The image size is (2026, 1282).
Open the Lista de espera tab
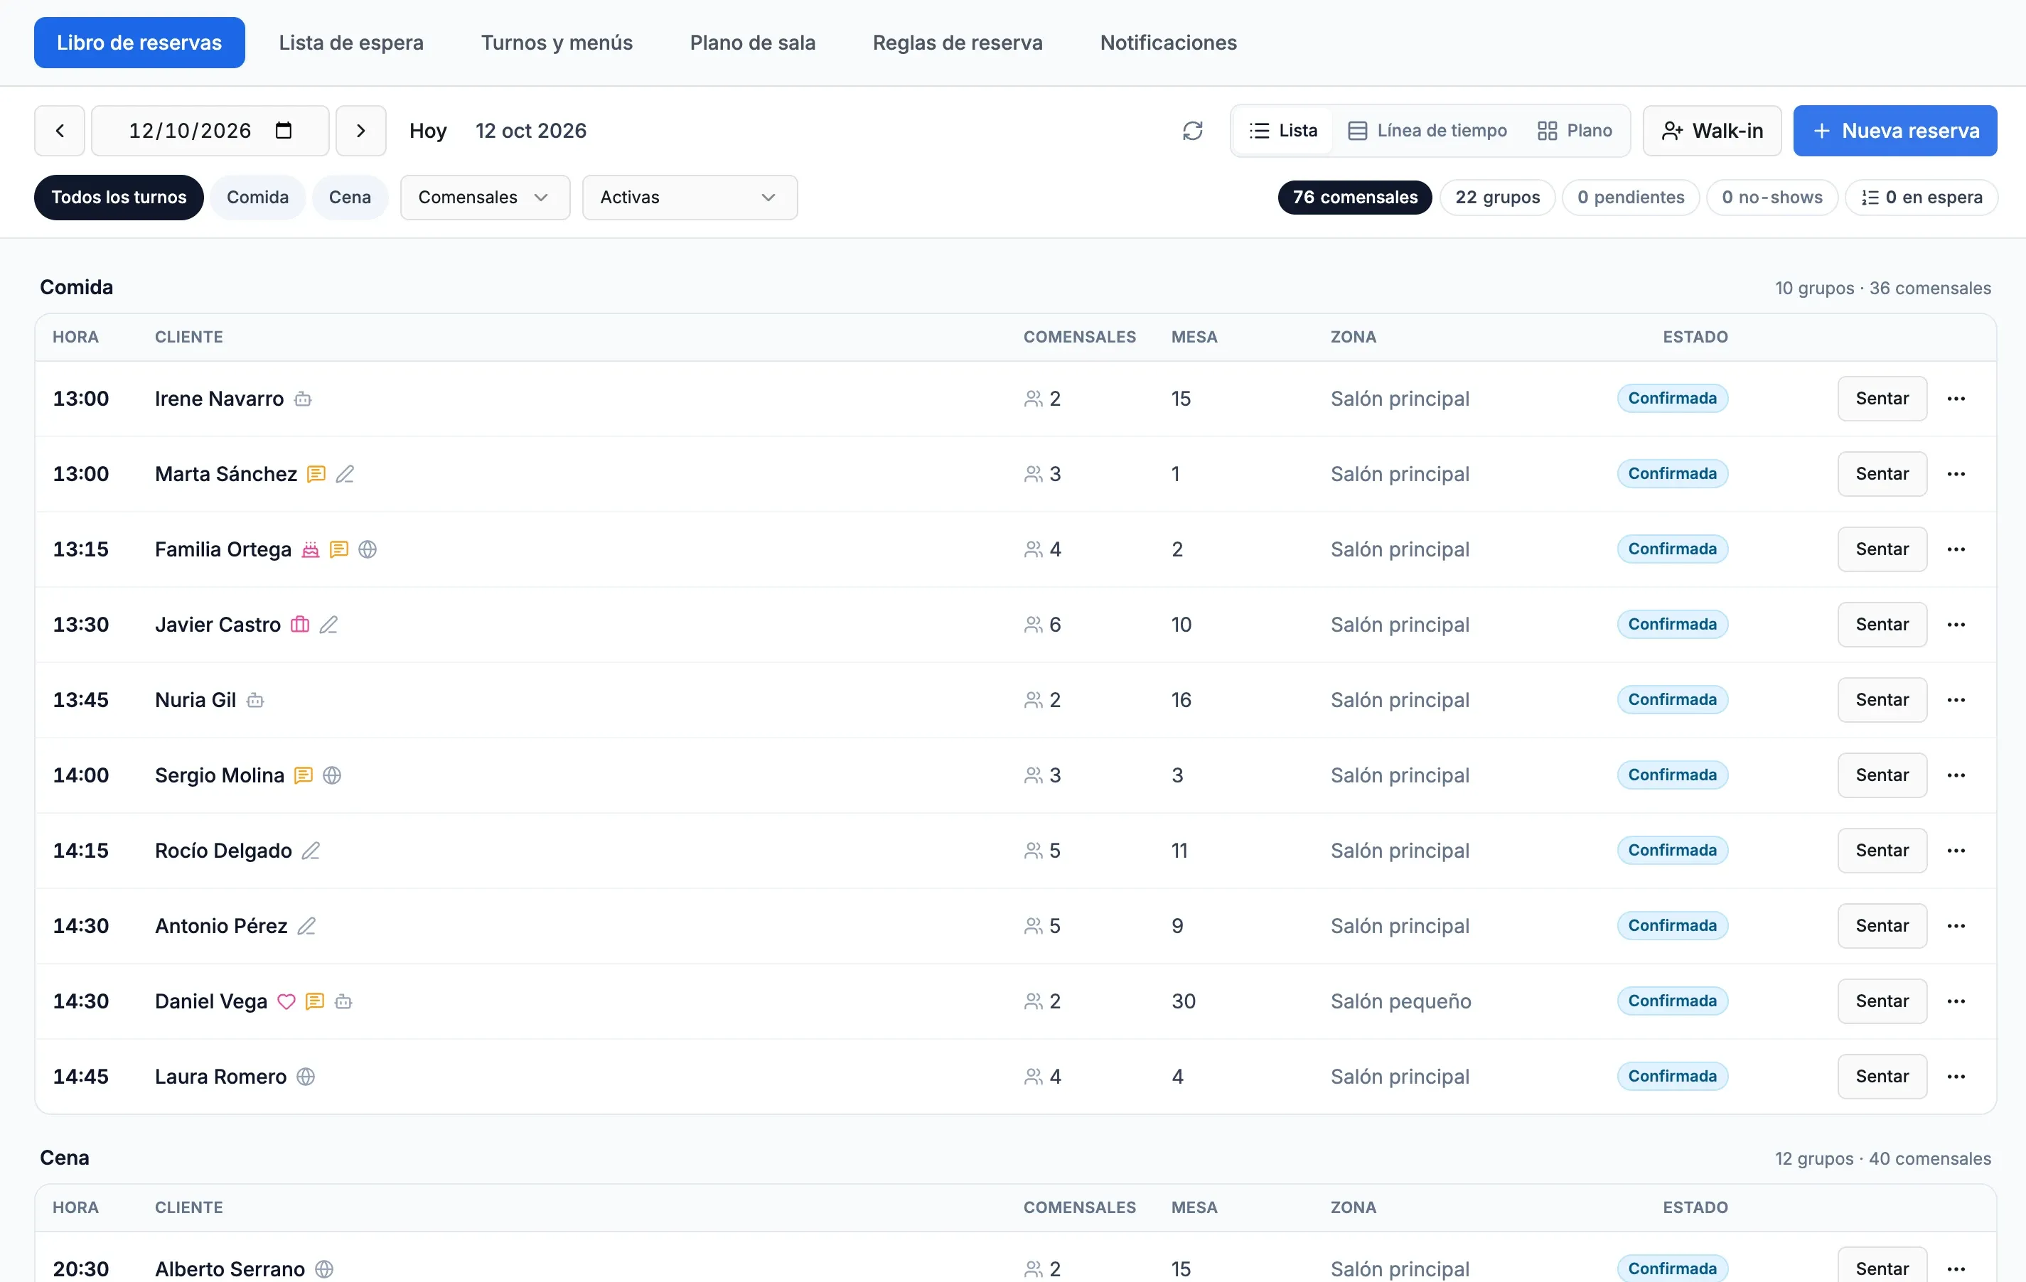point(351,43)
